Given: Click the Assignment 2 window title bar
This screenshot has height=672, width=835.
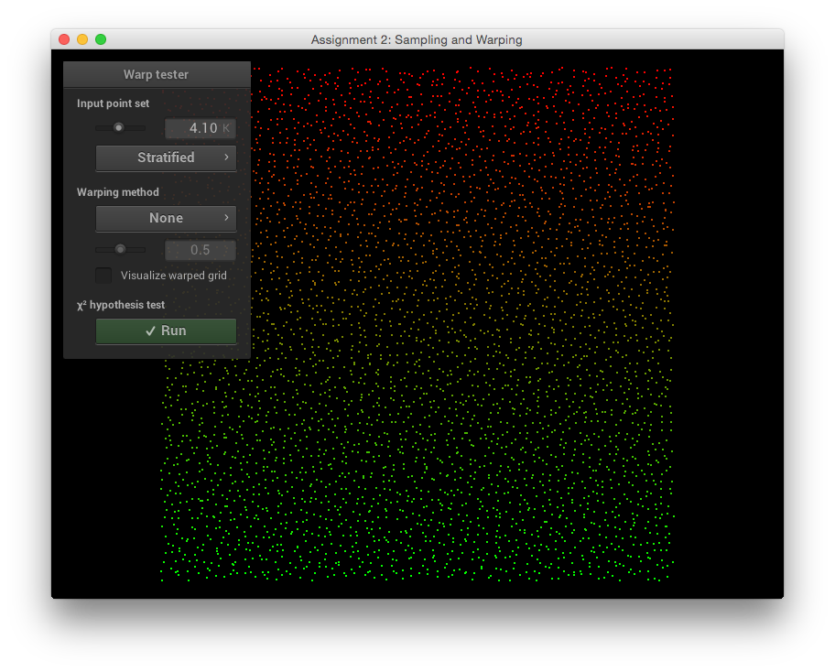Looking at the screenshot, I should tap(417, 39).
